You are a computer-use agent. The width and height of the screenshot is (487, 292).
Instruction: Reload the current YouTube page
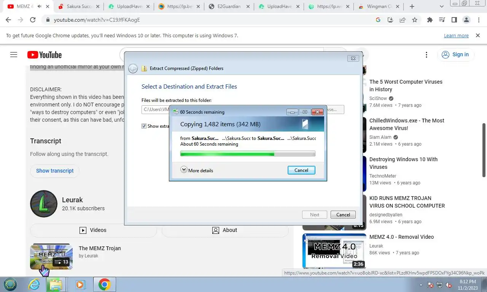point(33,20)
